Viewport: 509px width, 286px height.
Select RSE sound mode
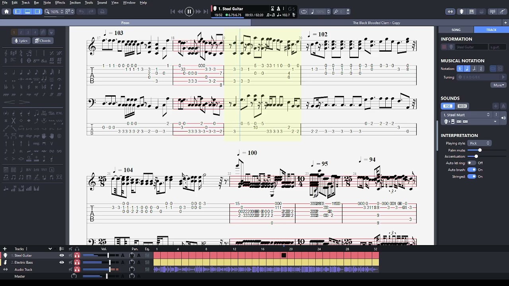(448, 106)
